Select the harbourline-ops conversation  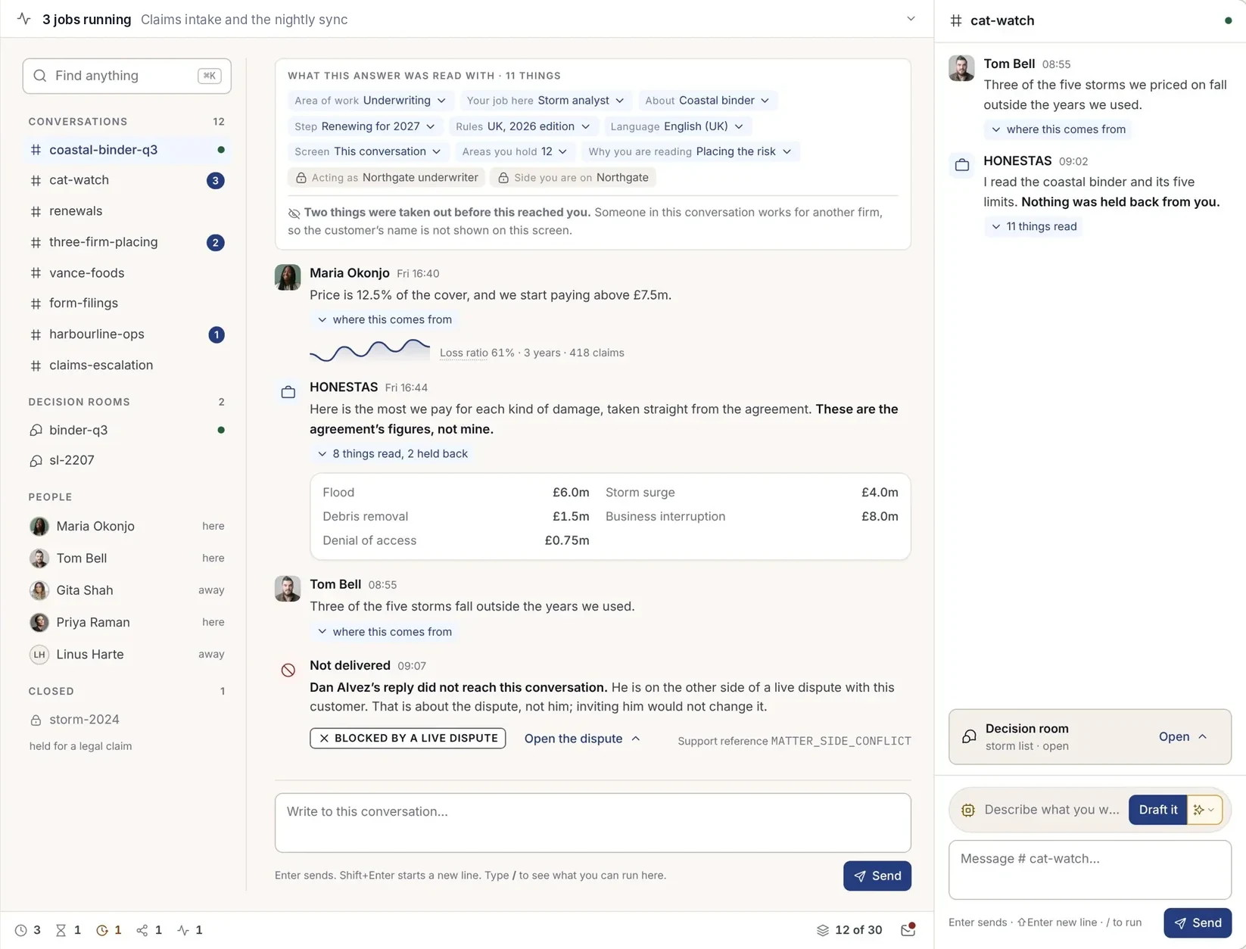pos(126,334)
